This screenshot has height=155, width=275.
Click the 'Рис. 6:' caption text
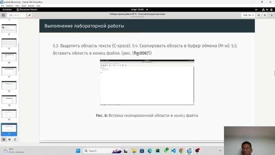(102, 115)
